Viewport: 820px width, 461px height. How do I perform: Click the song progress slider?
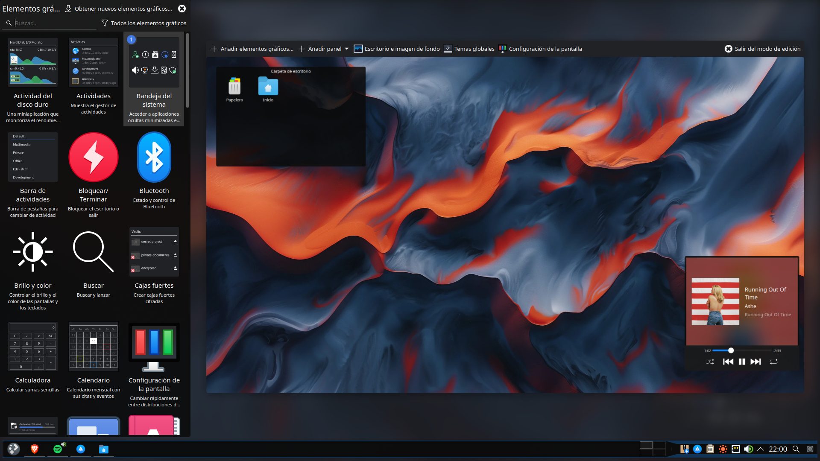[x=742, y=351]
